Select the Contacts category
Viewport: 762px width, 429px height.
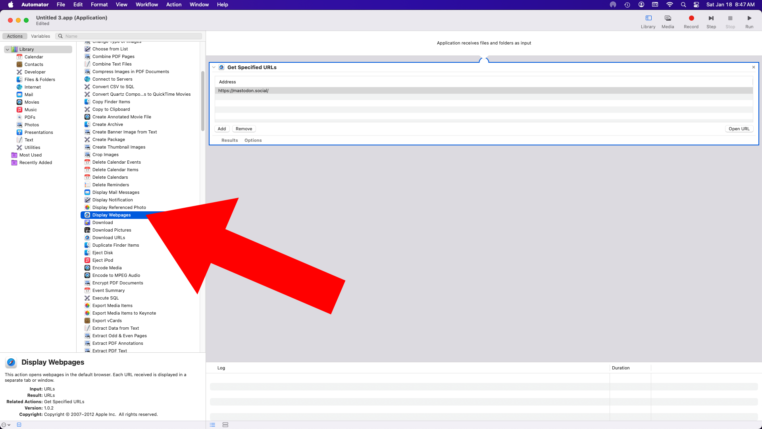(34, 64)
